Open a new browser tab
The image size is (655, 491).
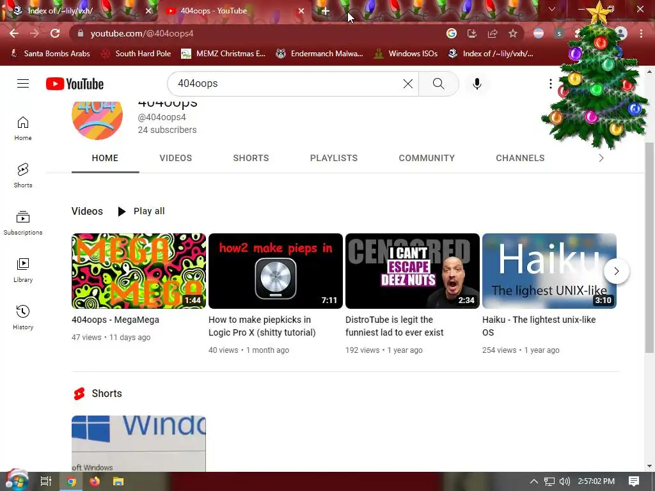(326, 11)
